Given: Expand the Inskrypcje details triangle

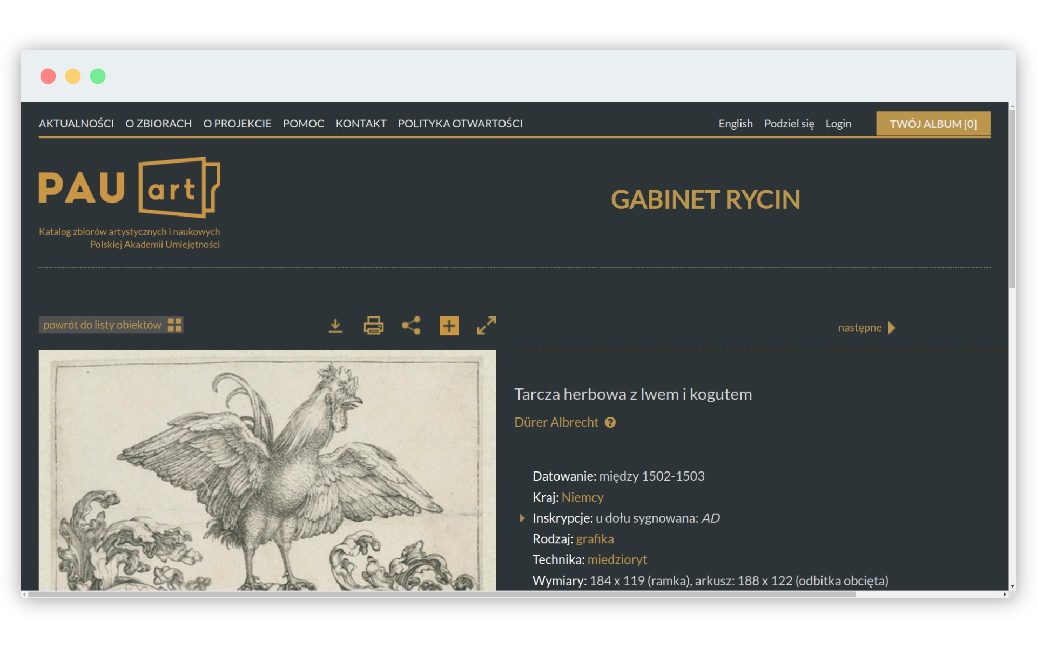Looking at the screenshot, I should point(522,518).
